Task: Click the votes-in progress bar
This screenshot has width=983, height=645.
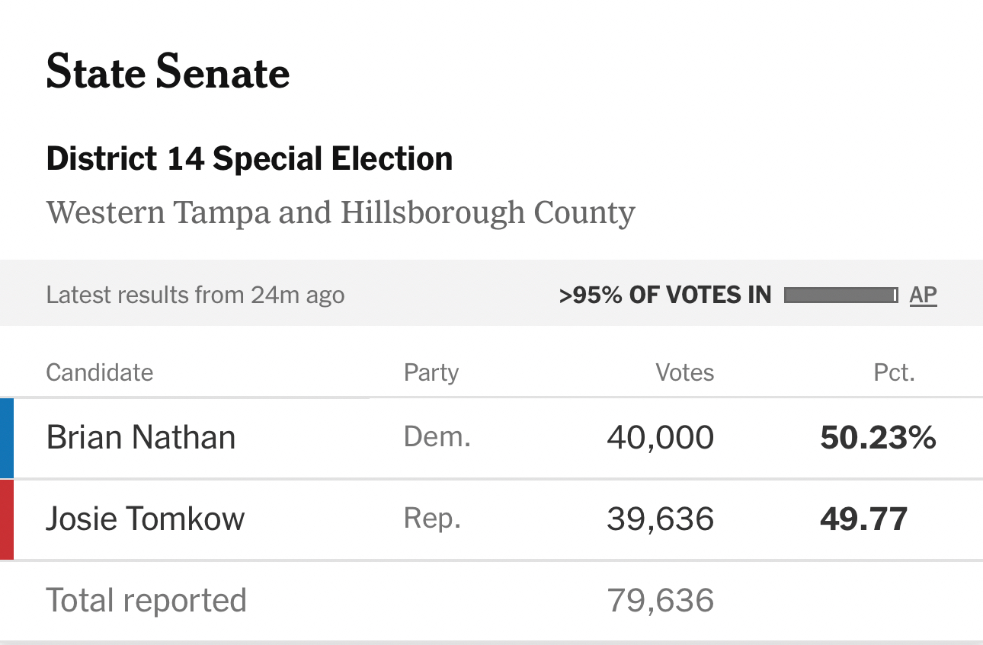Action: point(841,295)
